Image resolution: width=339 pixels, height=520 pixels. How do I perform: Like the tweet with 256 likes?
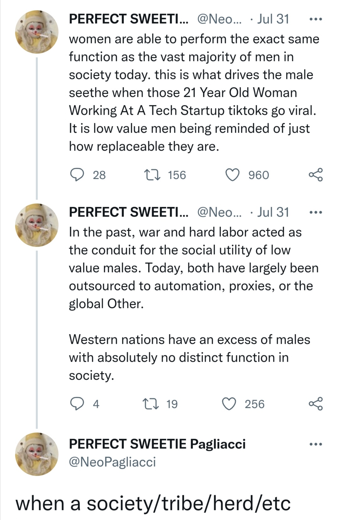(x=229, y=404)
